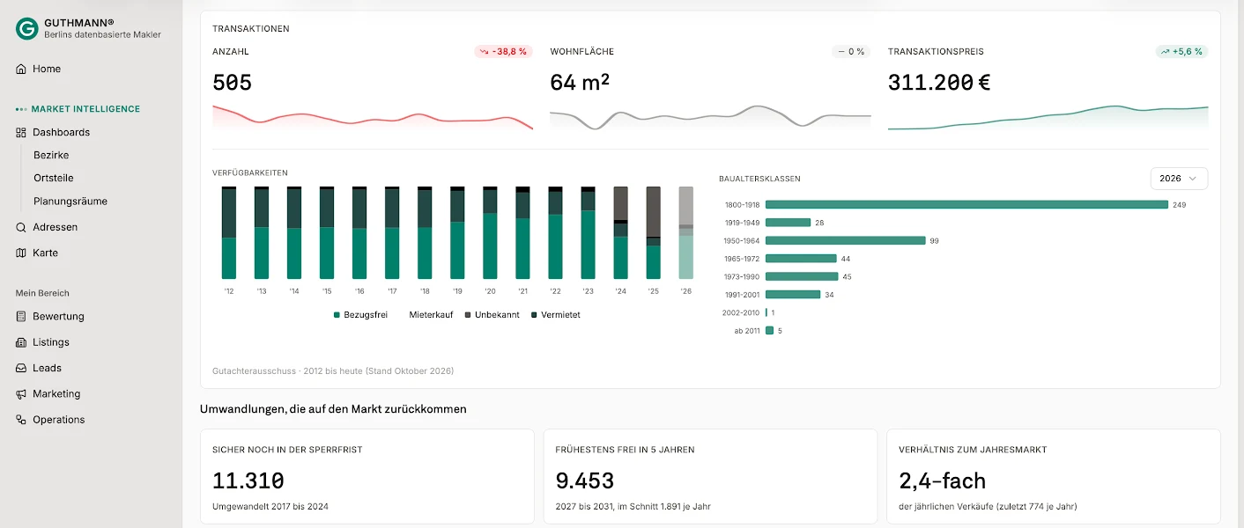Open Dashboards via its grid icon
Viewport: 1244px width, 528px height.
click(21, 132)
